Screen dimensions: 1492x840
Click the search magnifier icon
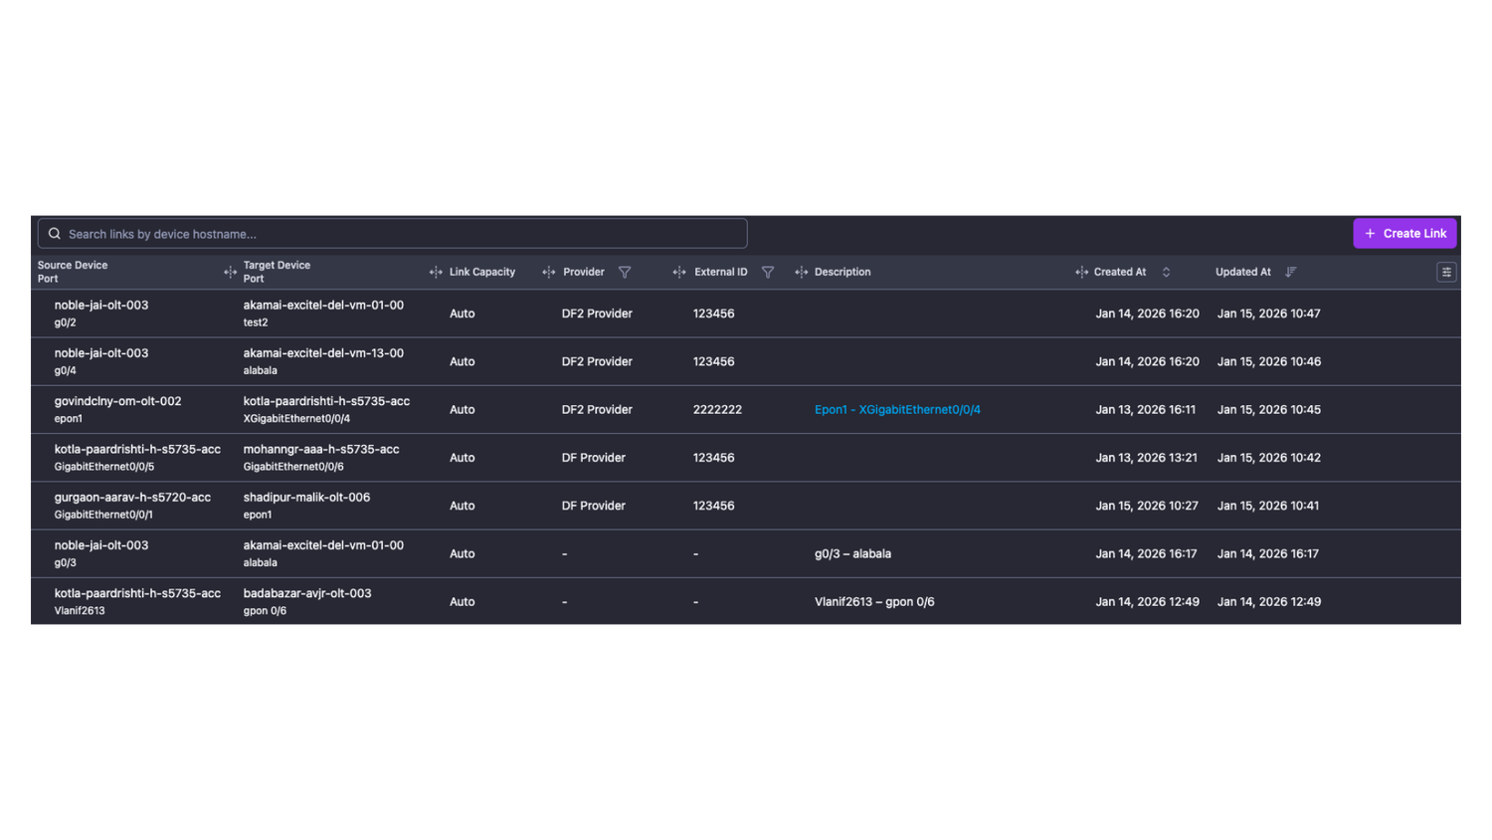pos(55,234)
